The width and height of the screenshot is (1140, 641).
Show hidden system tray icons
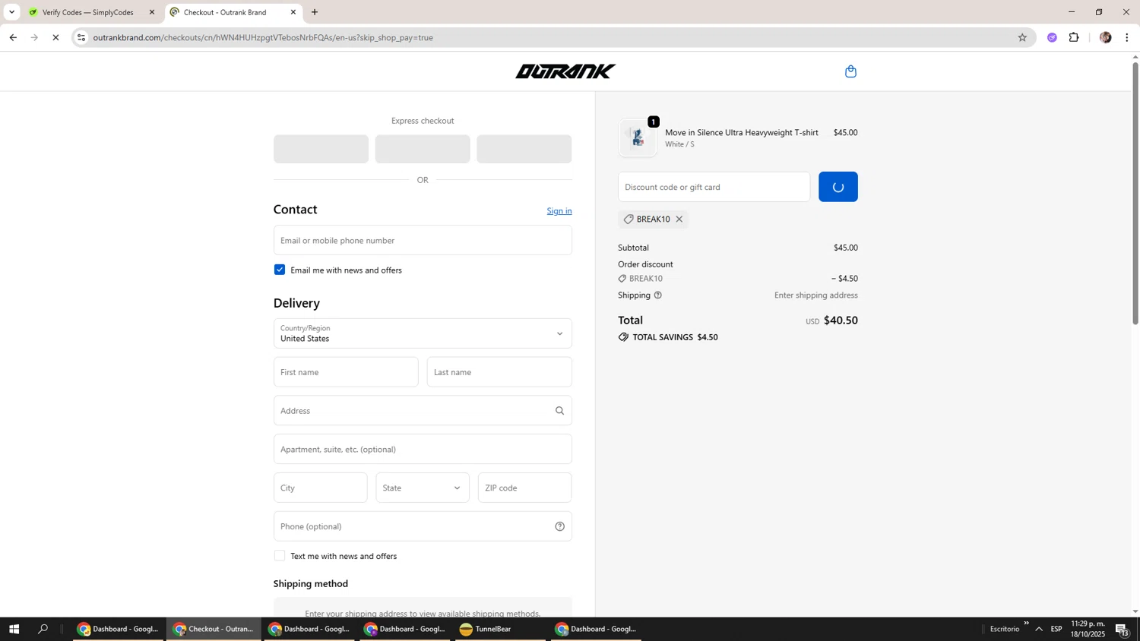[1039, 629]
